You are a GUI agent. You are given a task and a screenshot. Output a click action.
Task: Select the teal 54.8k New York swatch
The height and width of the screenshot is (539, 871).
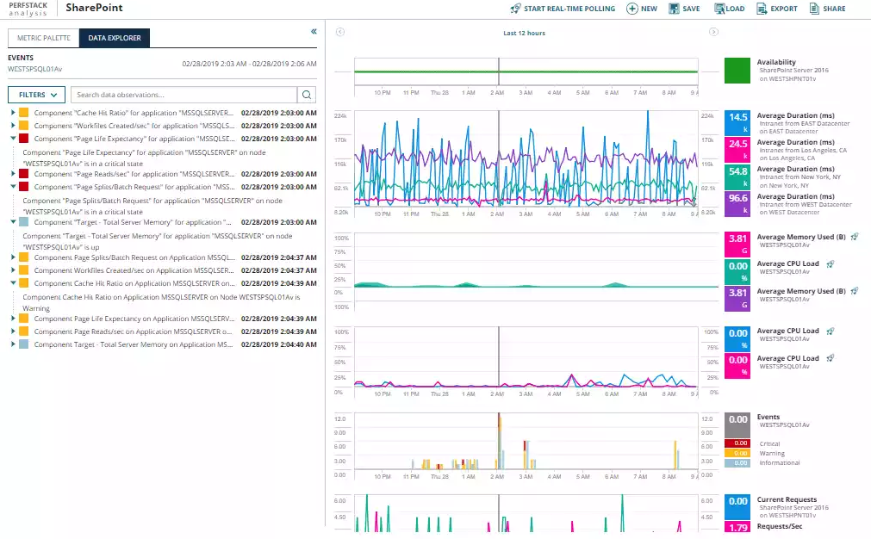[x=737, y=177]
